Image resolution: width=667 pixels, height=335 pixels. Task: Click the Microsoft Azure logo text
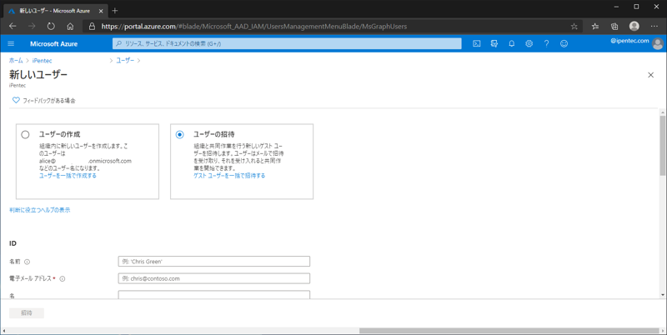(x=53, y=44)
